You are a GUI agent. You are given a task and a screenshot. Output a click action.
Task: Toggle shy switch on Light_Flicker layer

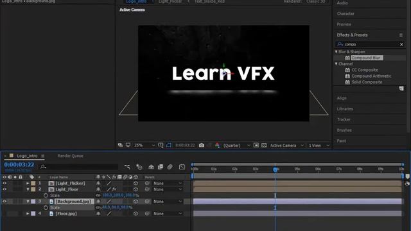point(98,184)
